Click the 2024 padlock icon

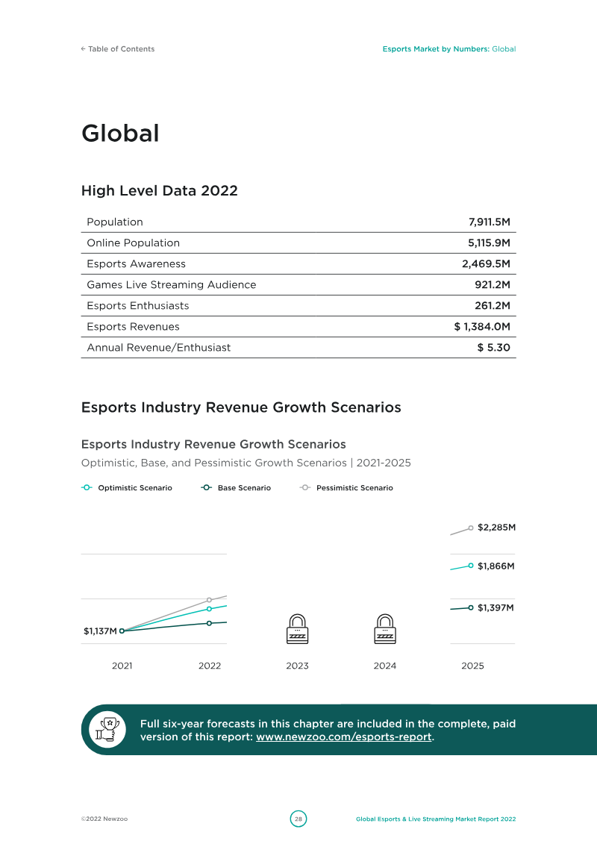385,628
